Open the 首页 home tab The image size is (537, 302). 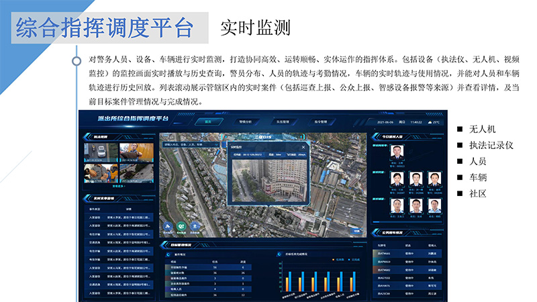[x=208, y=122]
